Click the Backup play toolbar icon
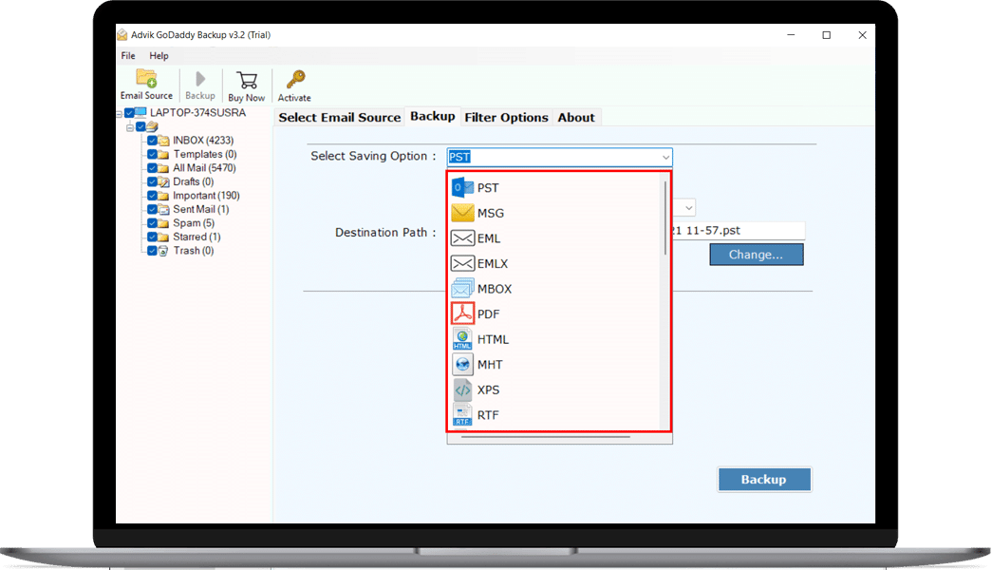 200,79
